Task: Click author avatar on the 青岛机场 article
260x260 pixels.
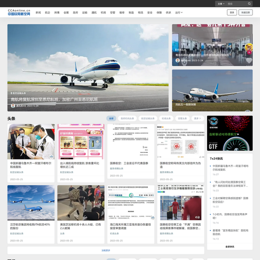Action: (x=178, y=61)
